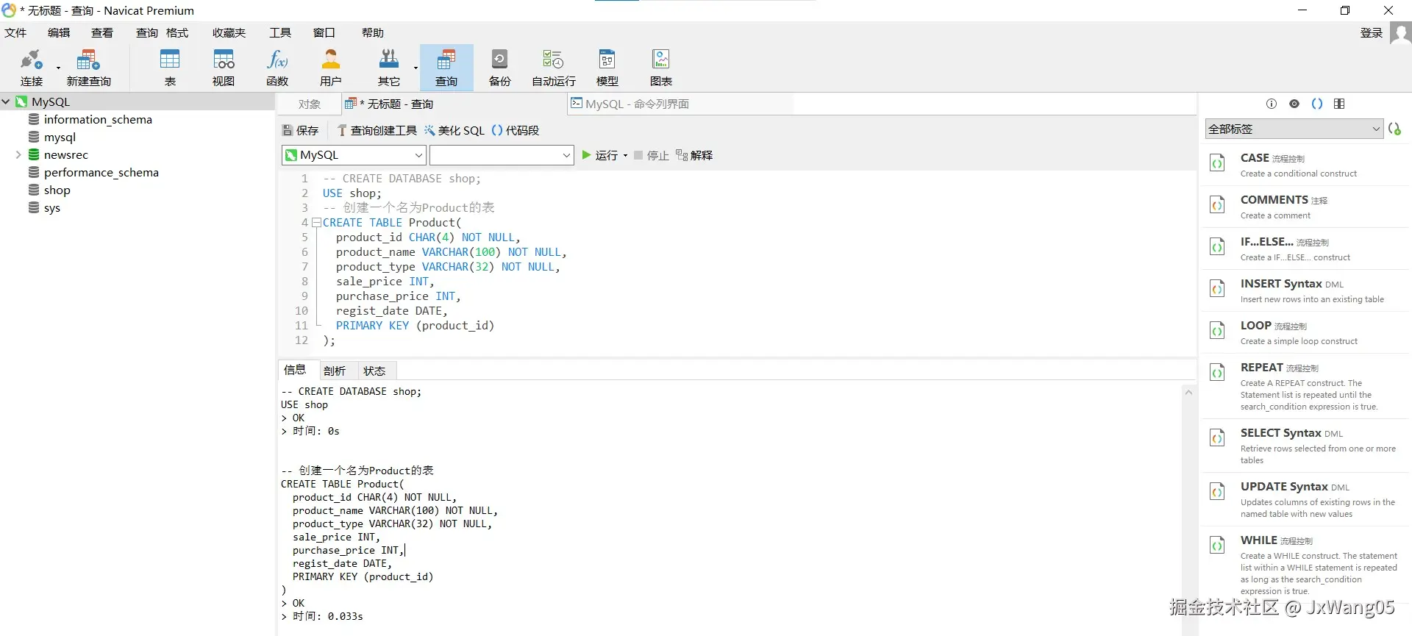Select the information_schema database
This screenshot has height=636, width=1412.
point(98,120)
